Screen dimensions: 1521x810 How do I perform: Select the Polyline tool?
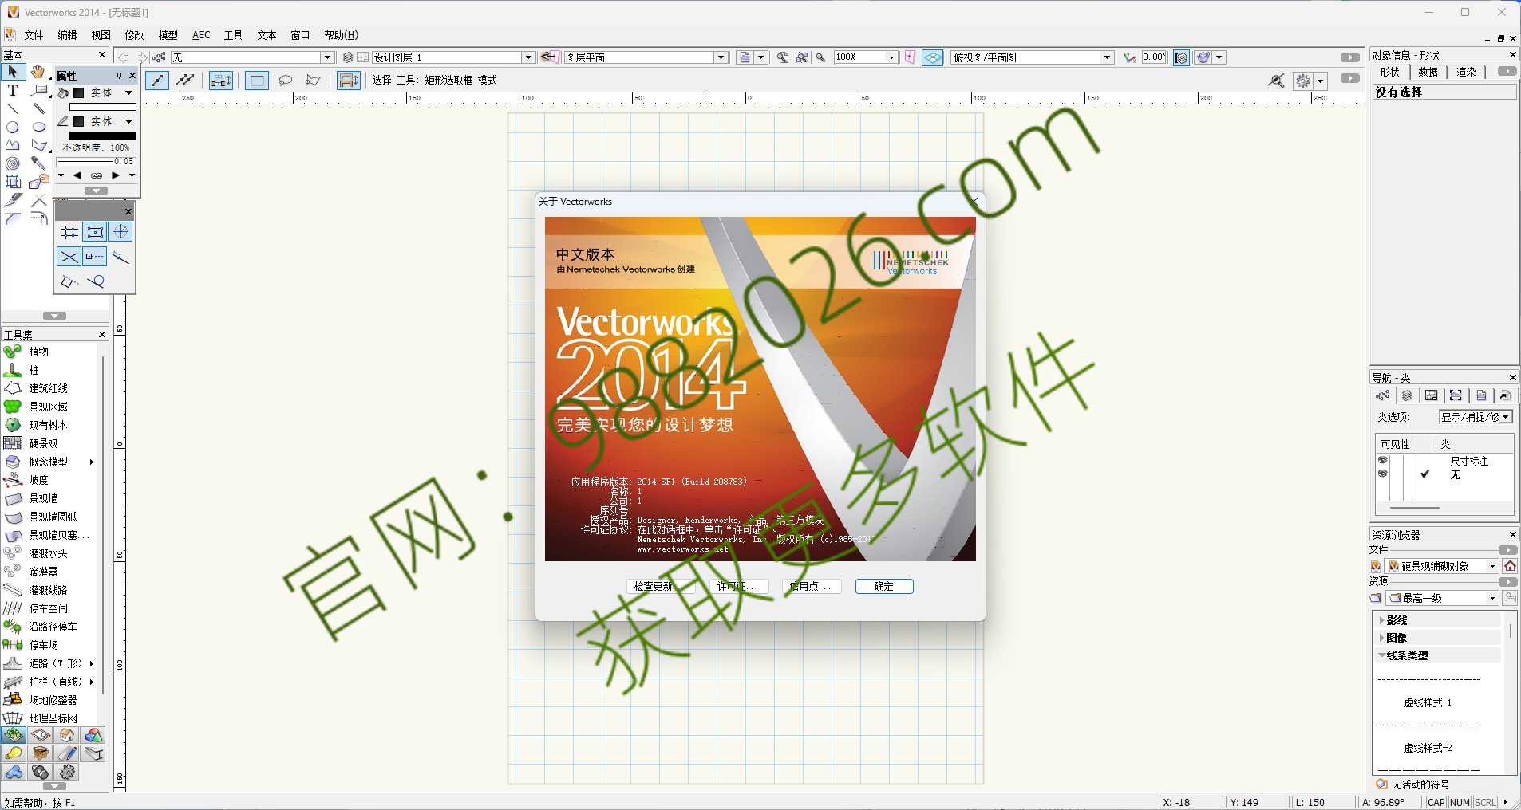[x=13, y=145]
